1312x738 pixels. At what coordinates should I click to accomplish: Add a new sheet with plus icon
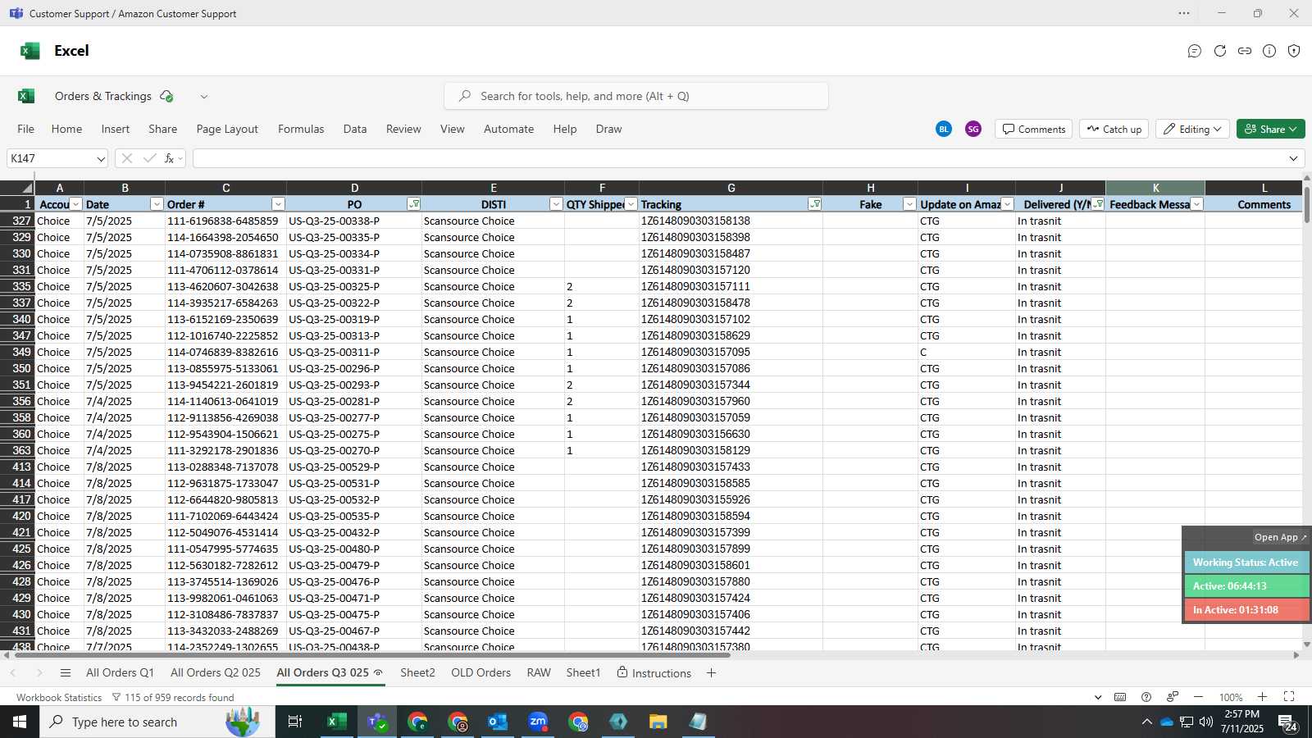[711, 672]
